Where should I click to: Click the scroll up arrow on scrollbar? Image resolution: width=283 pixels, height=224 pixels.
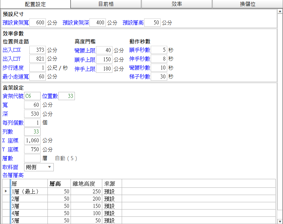tap(280, 11)
